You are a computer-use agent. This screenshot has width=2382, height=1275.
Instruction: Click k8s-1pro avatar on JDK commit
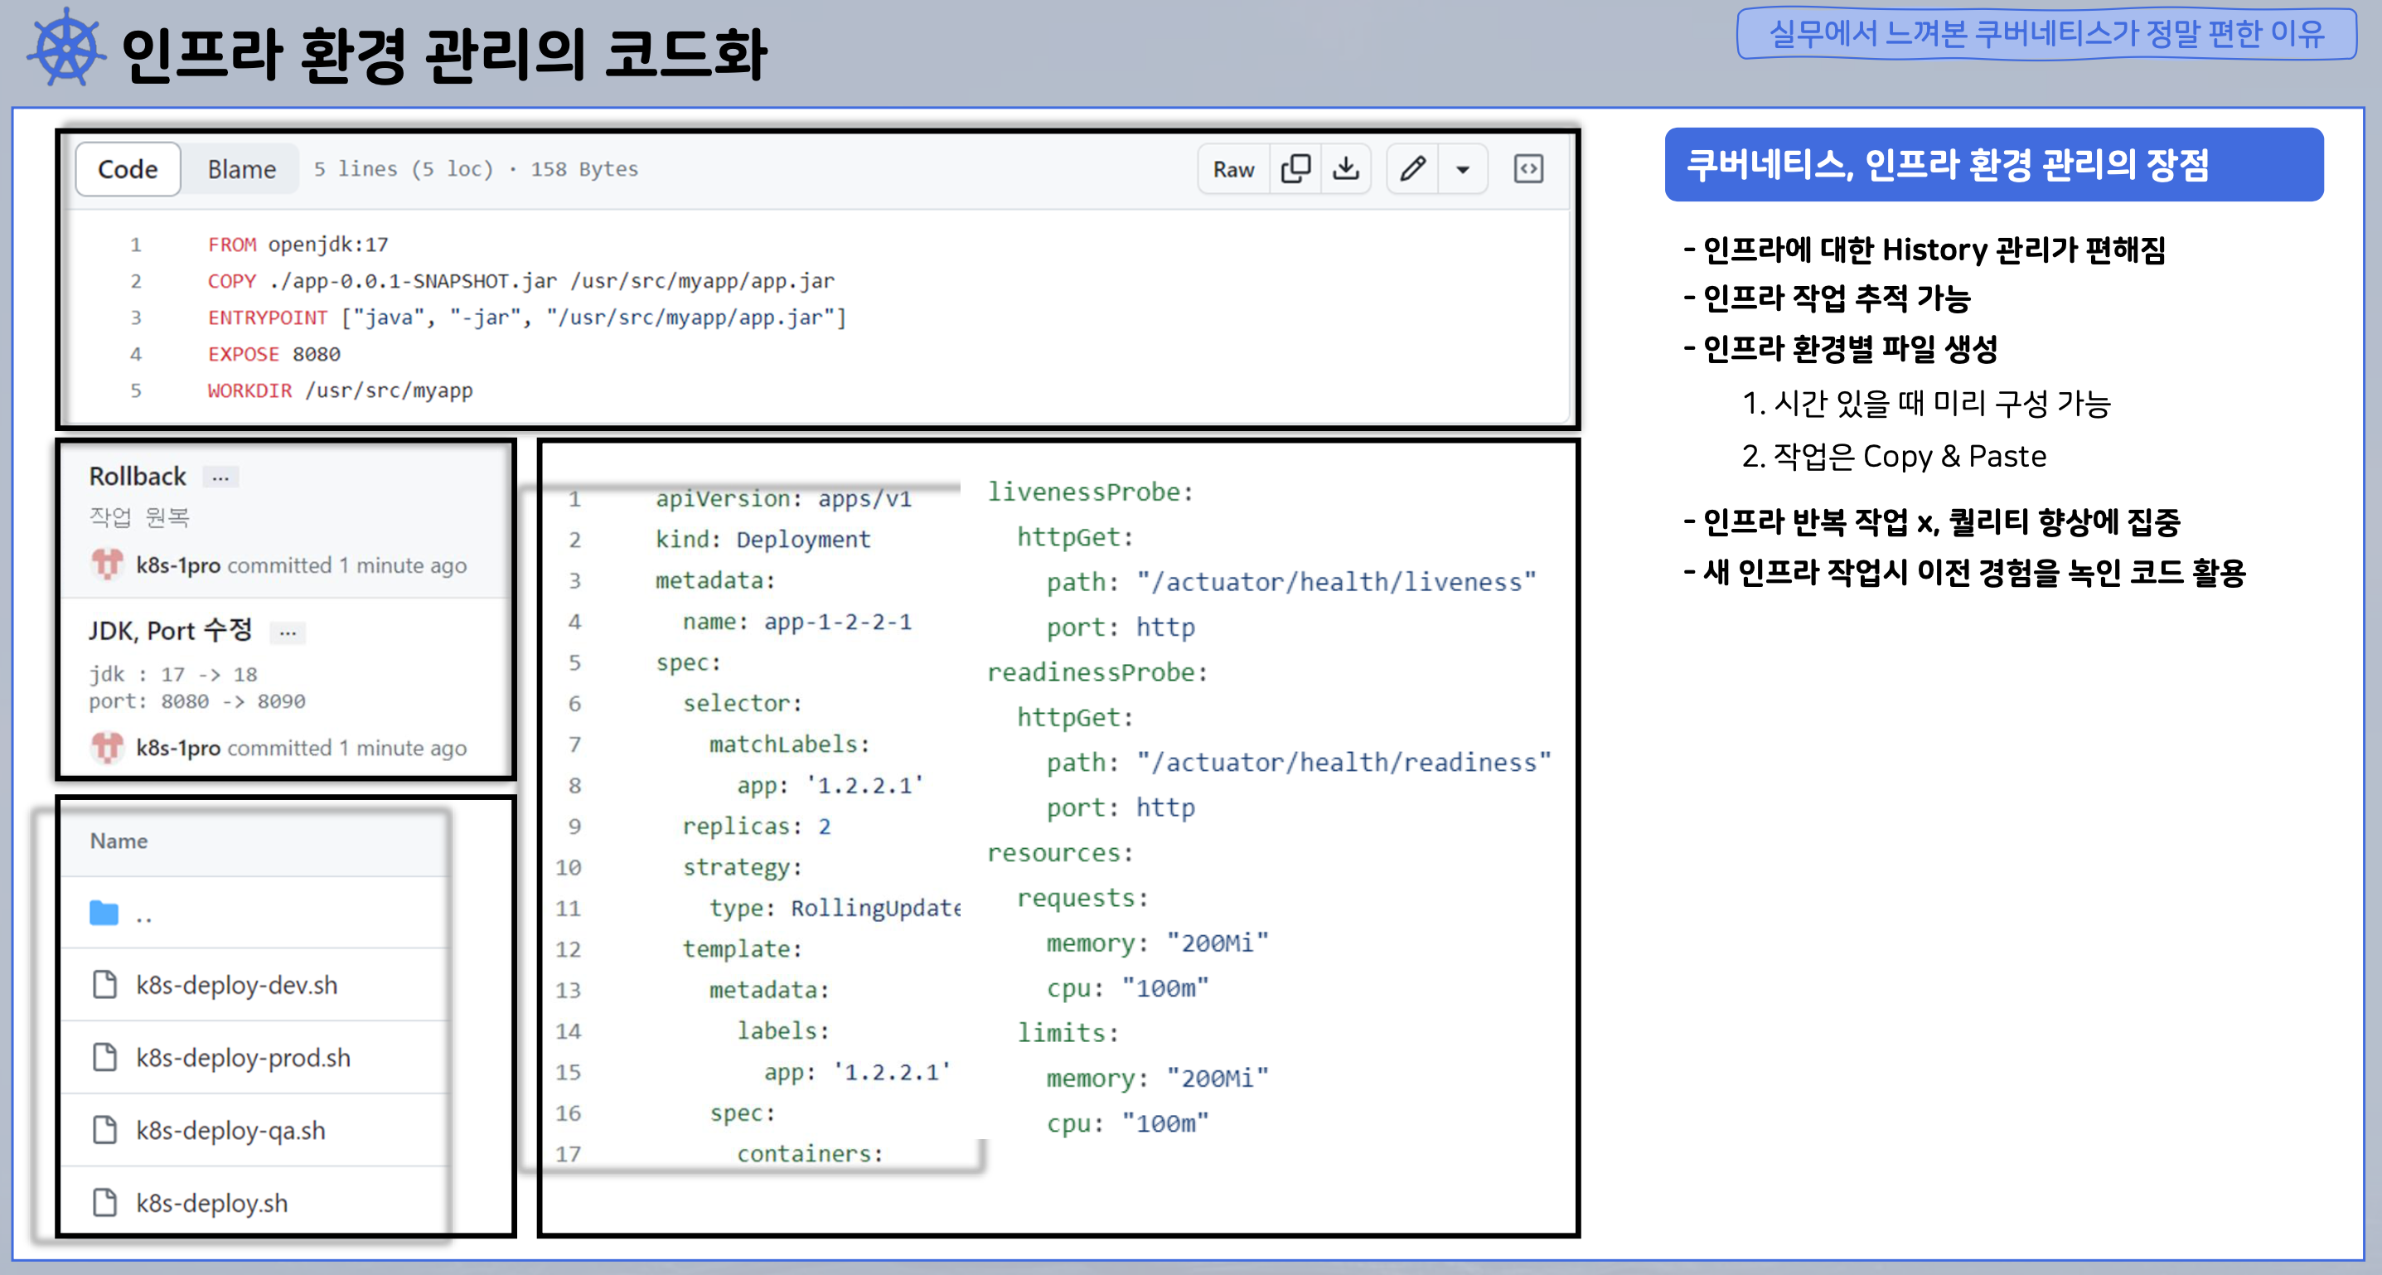[x=107, y=746]
